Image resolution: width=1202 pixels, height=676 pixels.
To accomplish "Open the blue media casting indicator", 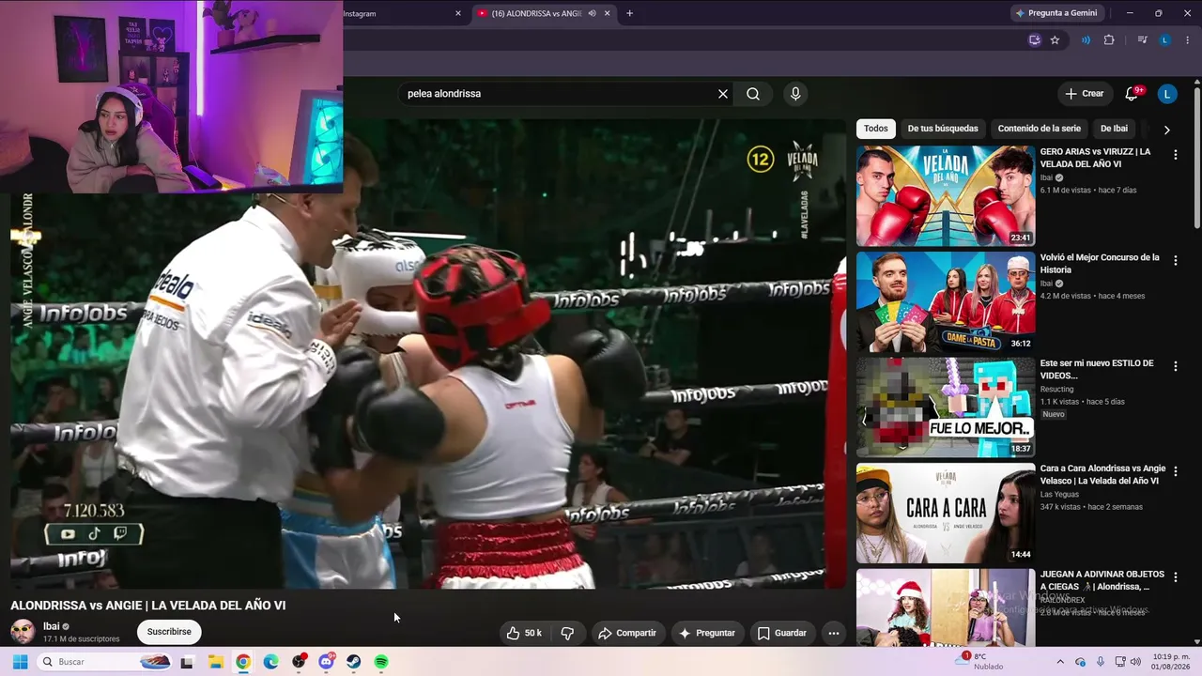I will click(x=1086, y=40).
